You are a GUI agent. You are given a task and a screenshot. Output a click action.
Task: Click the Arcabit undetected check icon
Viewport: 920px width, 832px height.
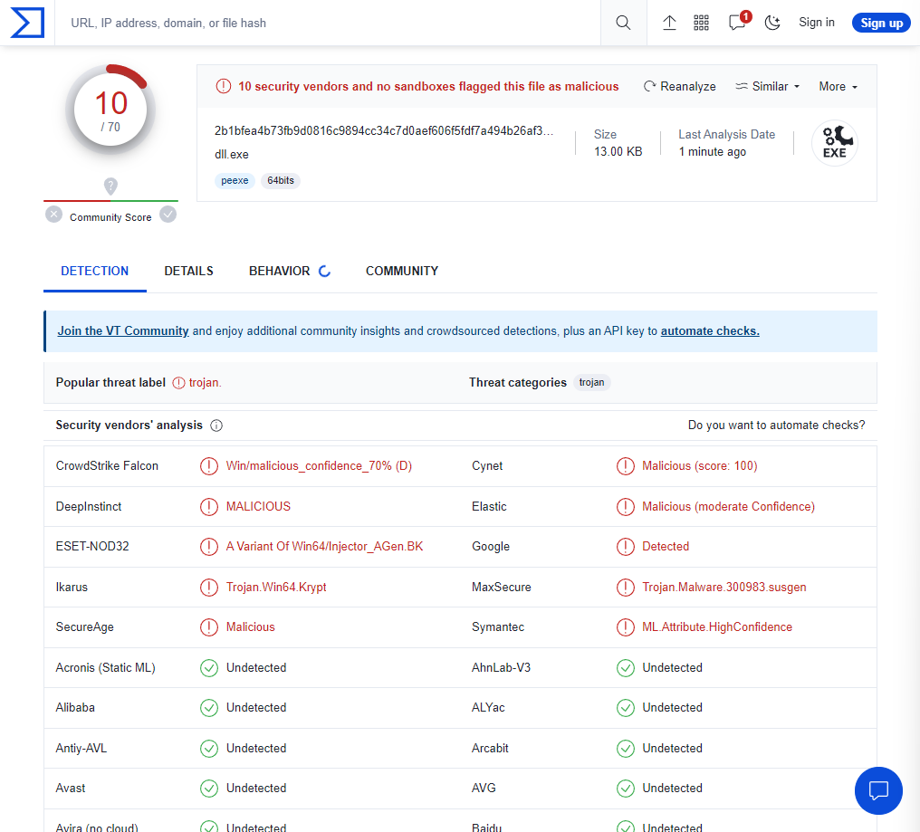pos(626,748)
